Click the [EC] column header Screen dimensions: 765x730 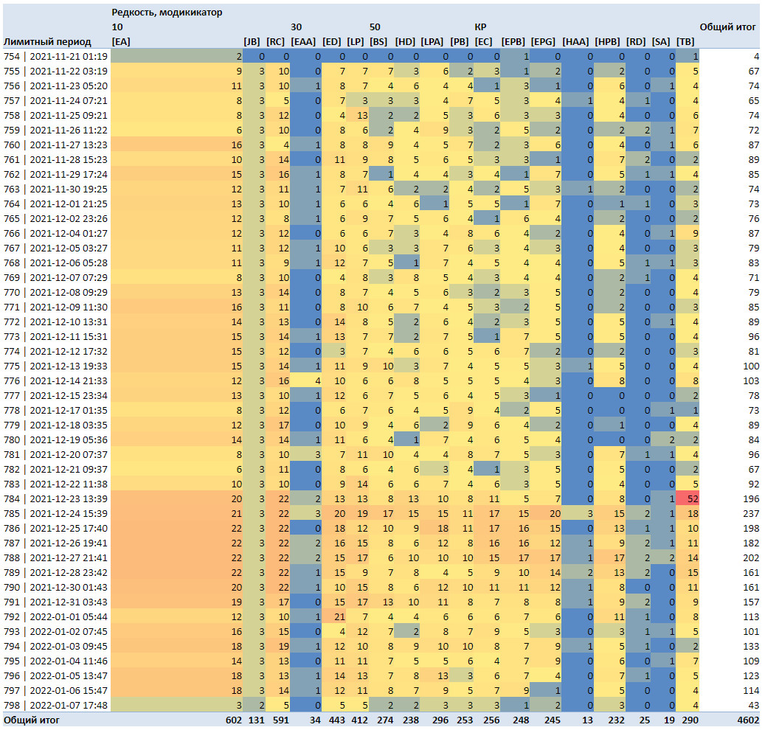point(483,42)
